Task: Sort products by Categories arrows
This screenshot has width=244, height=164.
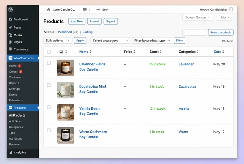Action: point(198,52)
